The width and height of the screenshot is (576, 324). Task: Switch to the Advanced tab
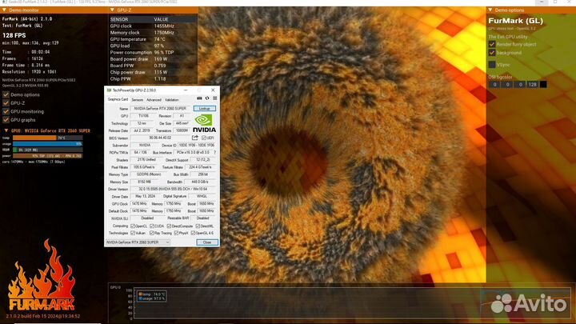(154, 100)
